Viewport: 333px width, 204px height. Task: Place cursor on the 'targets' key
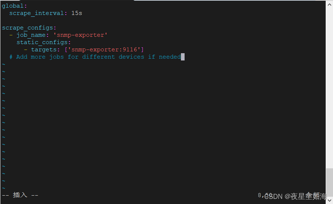[x=43, y=50]
